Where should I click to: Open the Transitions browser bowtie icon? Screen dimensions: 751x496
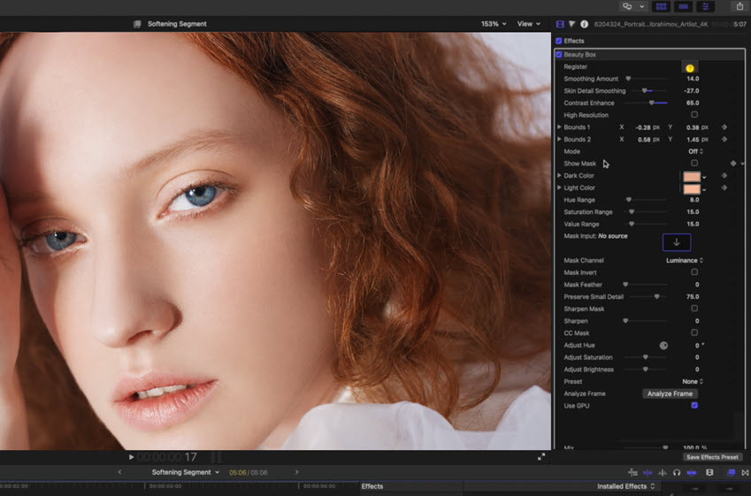746,472
